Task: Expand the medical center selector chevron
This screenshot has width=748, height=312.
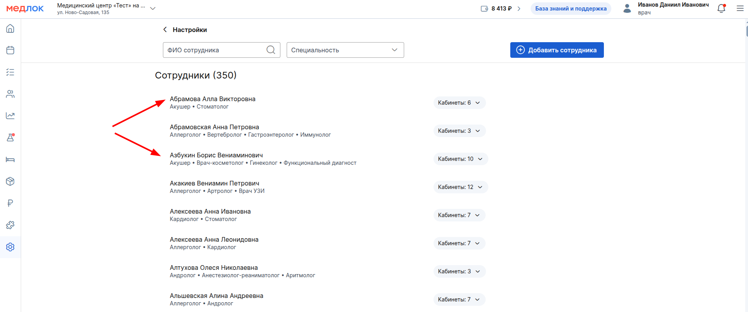Action: pos(153,9)
